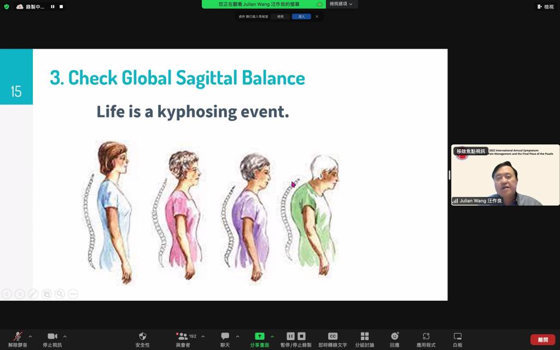The width and height of the screenshot is (560, 350).
Task: Stop video with the camera button (停止視訊)
Action: 52,336
